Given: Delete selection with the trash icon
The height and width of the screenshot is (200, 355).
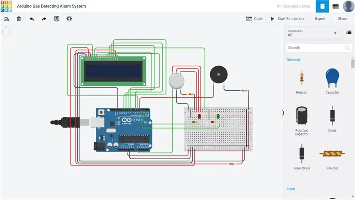Looking at the screenshot, I should pyautogui.click(x=19, y=19).
